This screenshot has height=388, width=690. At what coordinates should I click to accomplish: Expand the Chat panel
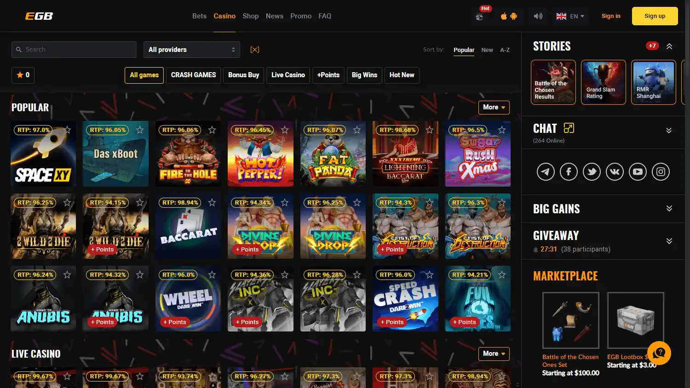pyautogui.click(x=669, y=131)
